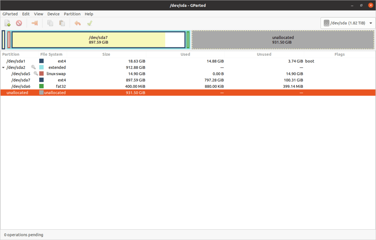The image size is (376, 240).
Task: Click the restore window button in title bar
Action: [x=361, y=5]
